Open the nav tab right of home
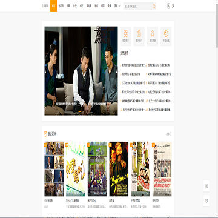Image resolution: width=218 pixels, height=218 pixels. point(61,6)
